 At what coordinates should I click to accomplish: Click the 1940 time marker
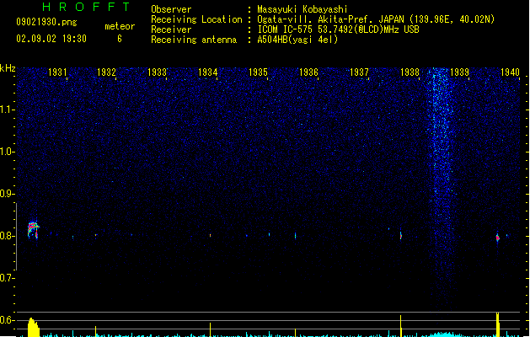pyautogui.click(x=510, y=72)
